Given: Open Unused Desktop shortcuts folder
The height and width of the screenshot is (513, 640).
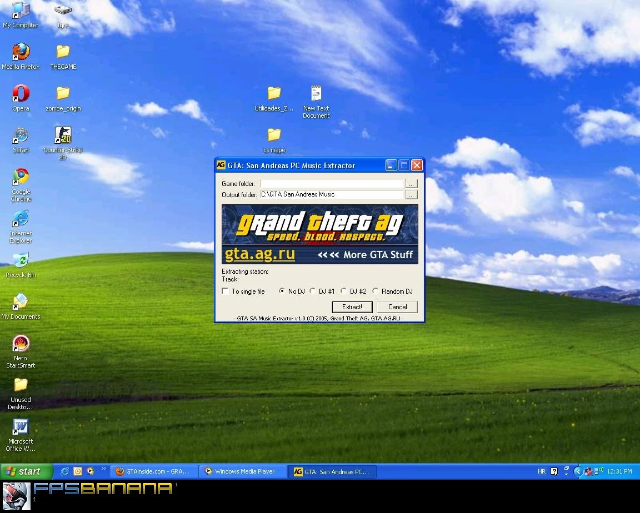Looking at the screenshot, I should [x=21, y=393].
